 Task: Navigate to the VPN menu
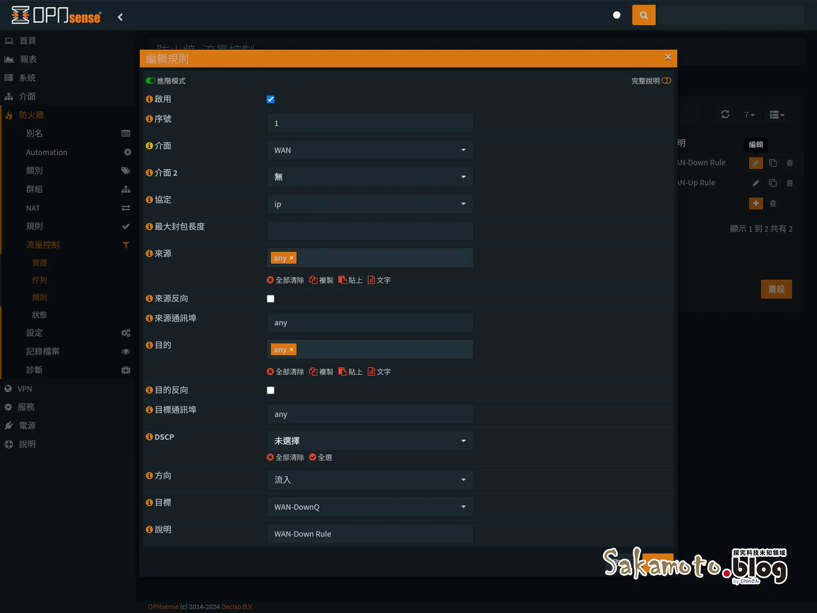click(x=24, y=388)
